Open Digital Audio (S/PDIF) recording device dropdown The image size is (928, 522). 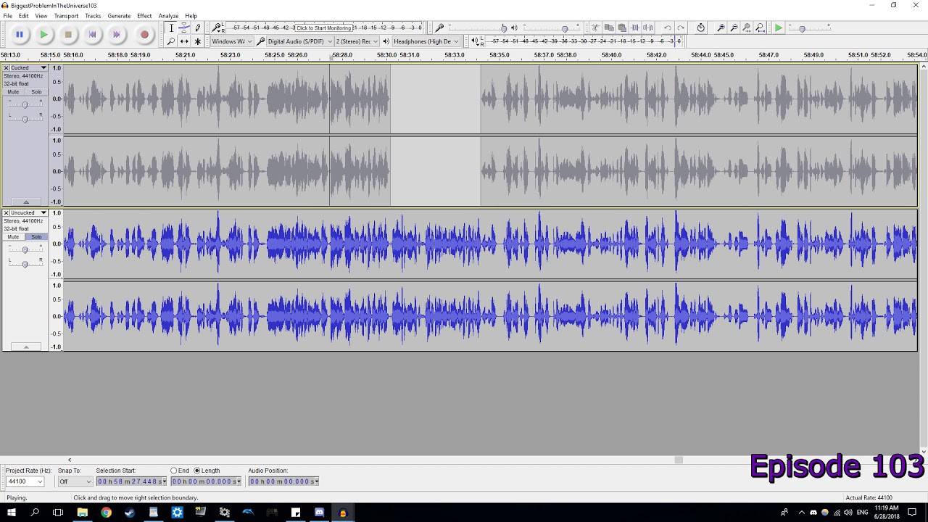pos(299,41)
